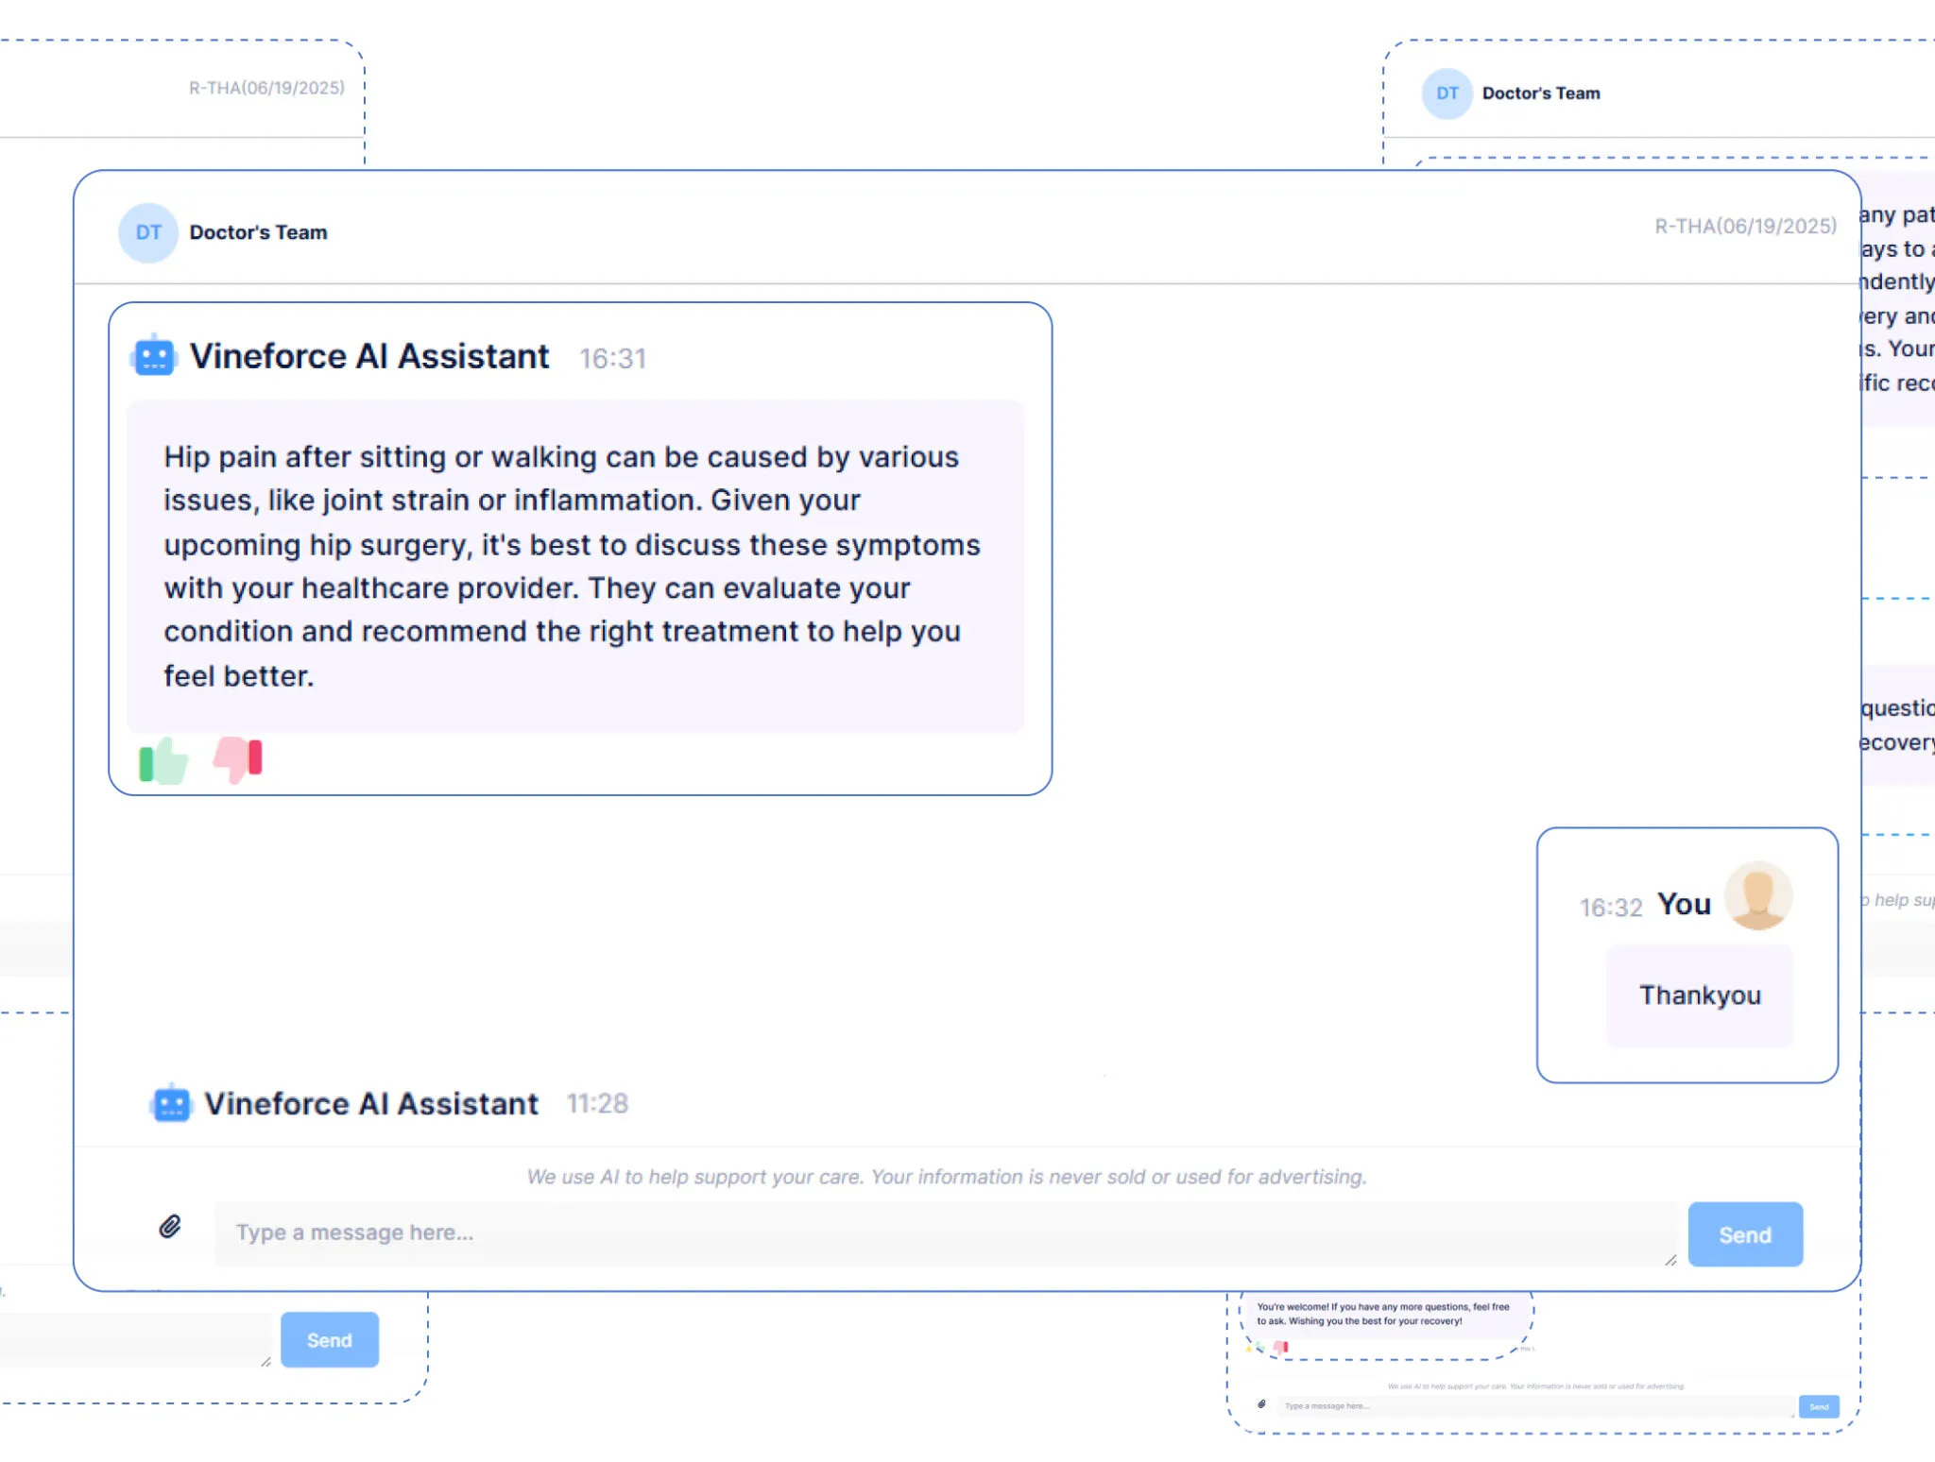This screenshot has height=1462, width=1935.
Task: Click the R-THA(06/19/2025) label in main header
Action: click(x=1745, y=227)
